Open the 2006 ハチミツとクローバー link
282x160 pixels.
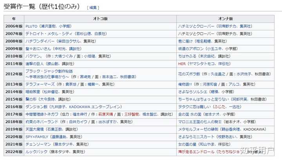click(196, 26)
